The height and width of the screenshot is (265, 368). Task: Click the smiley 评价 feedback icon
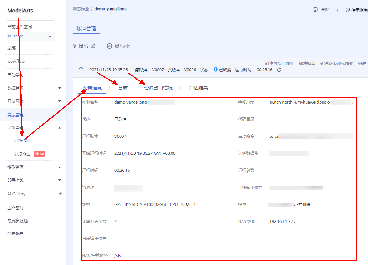click(315, 9)
